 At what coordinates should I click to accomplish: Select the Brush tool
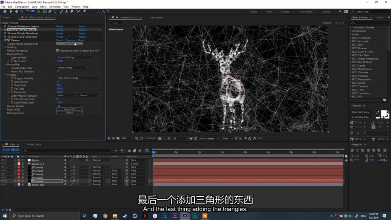tap(61, 11)
